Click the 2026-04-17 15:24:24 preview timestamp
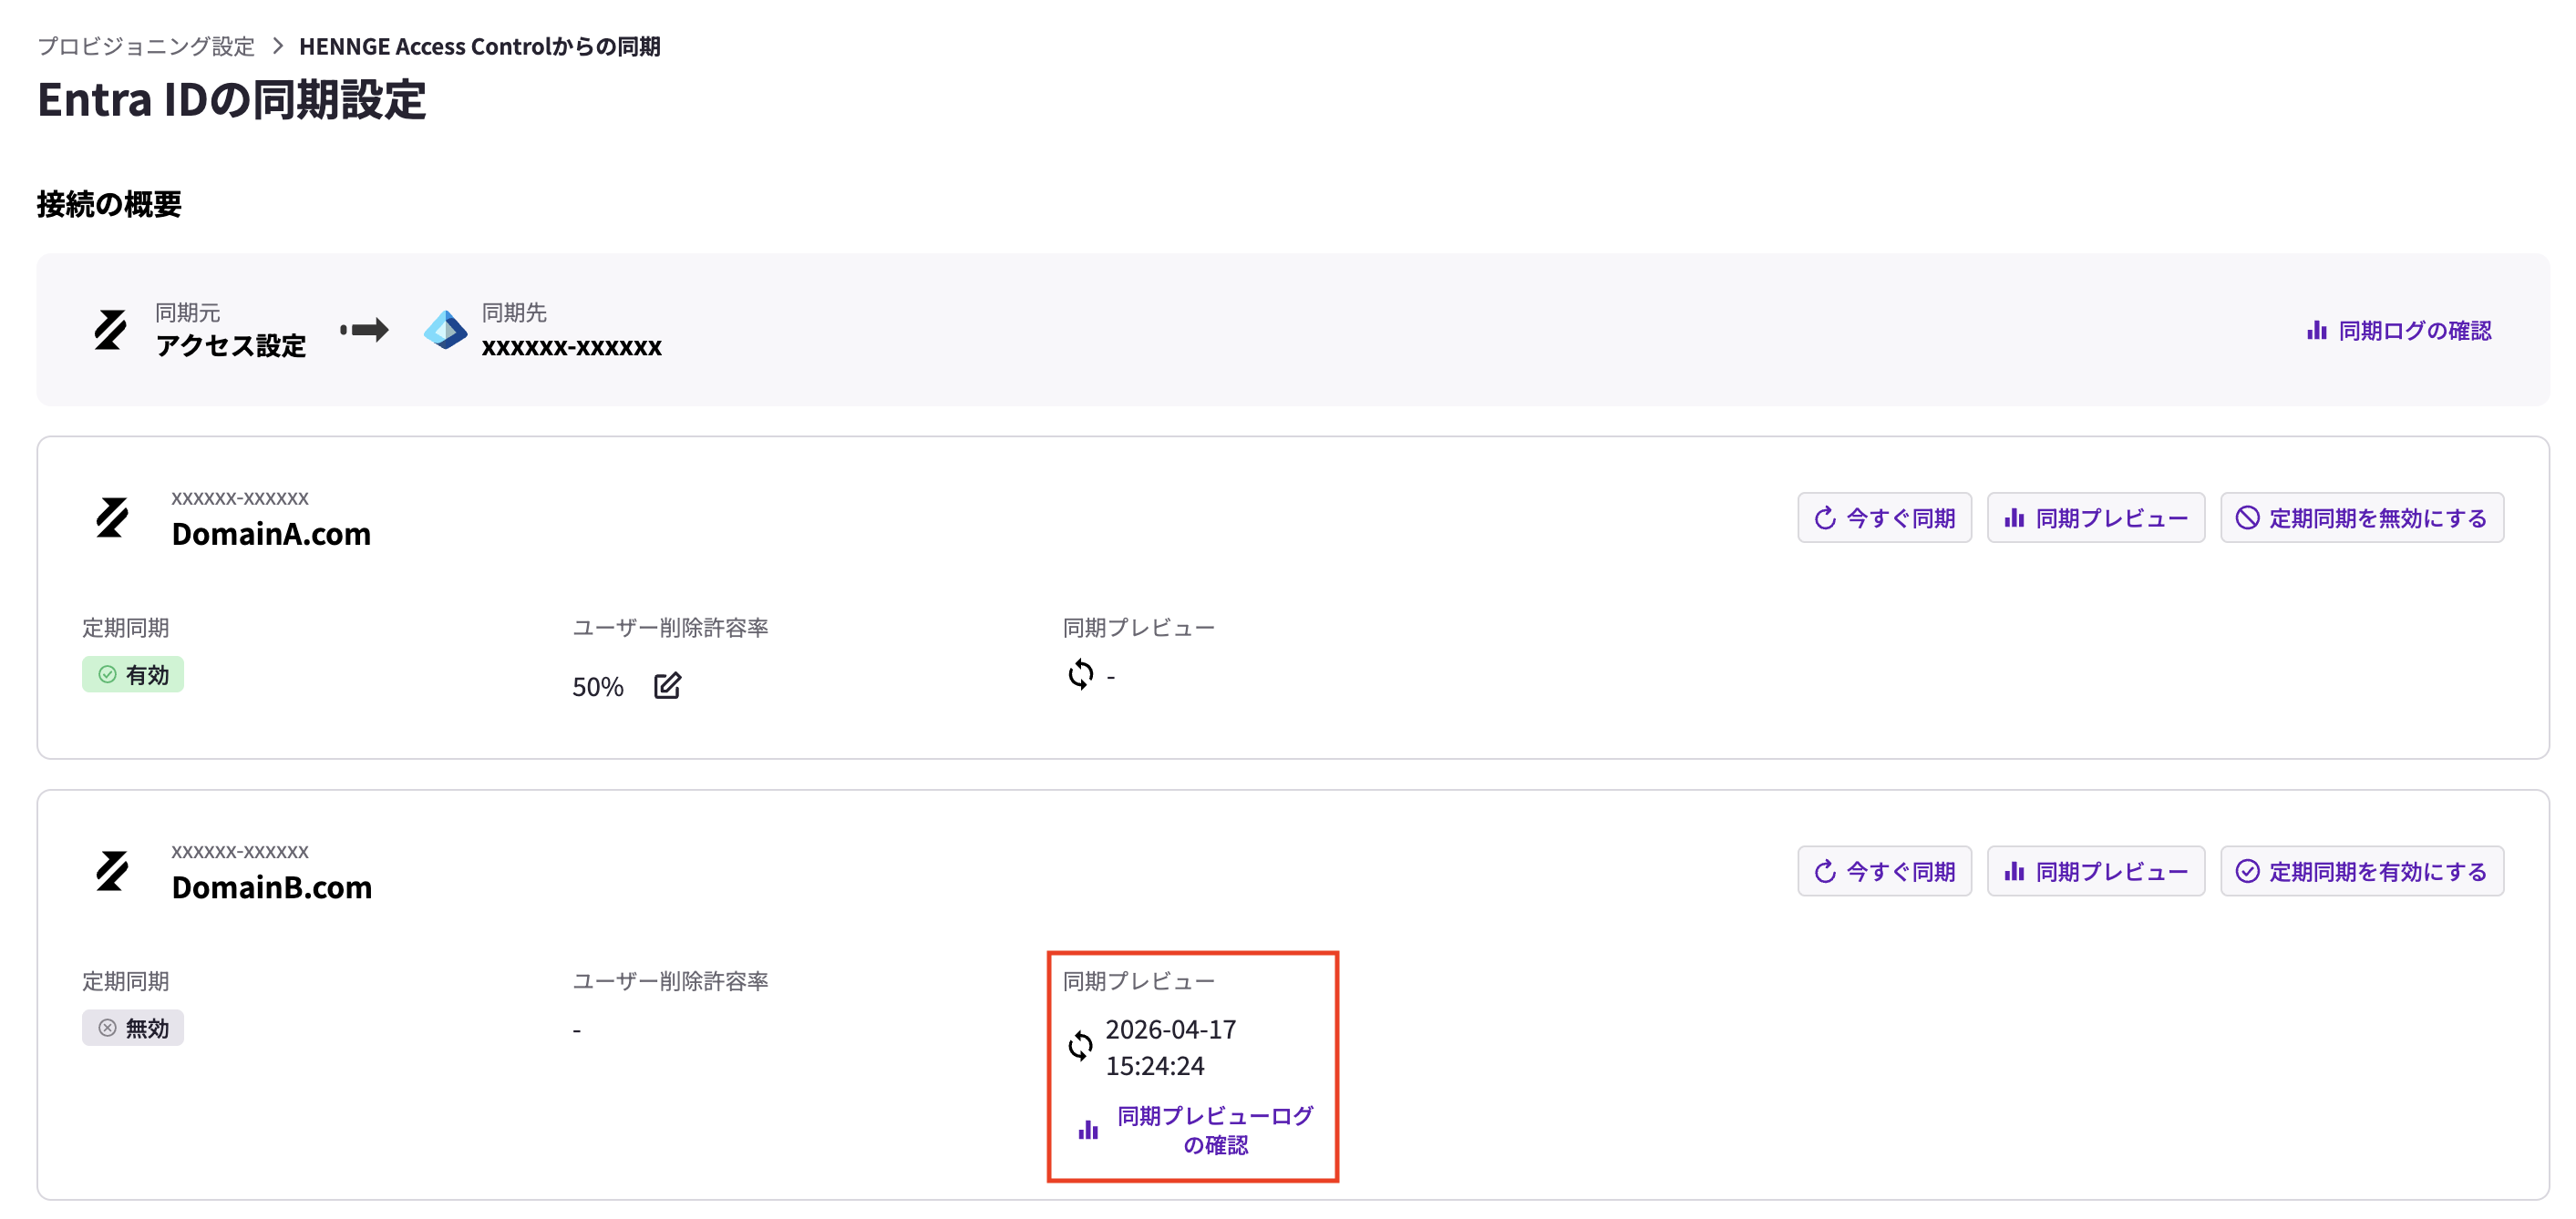The width and height of the screenshot is (2576, 1219). [x=1171, y=1047]
